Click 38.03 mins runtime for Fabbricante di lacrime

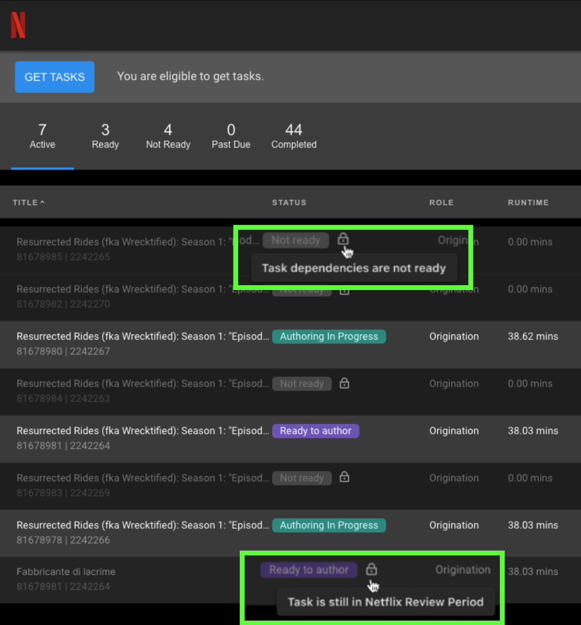tap(533, 571)
